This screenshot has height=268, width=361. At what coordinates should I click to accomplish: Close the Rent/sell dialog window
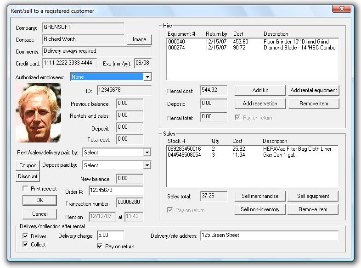click(x=342, y=9)
